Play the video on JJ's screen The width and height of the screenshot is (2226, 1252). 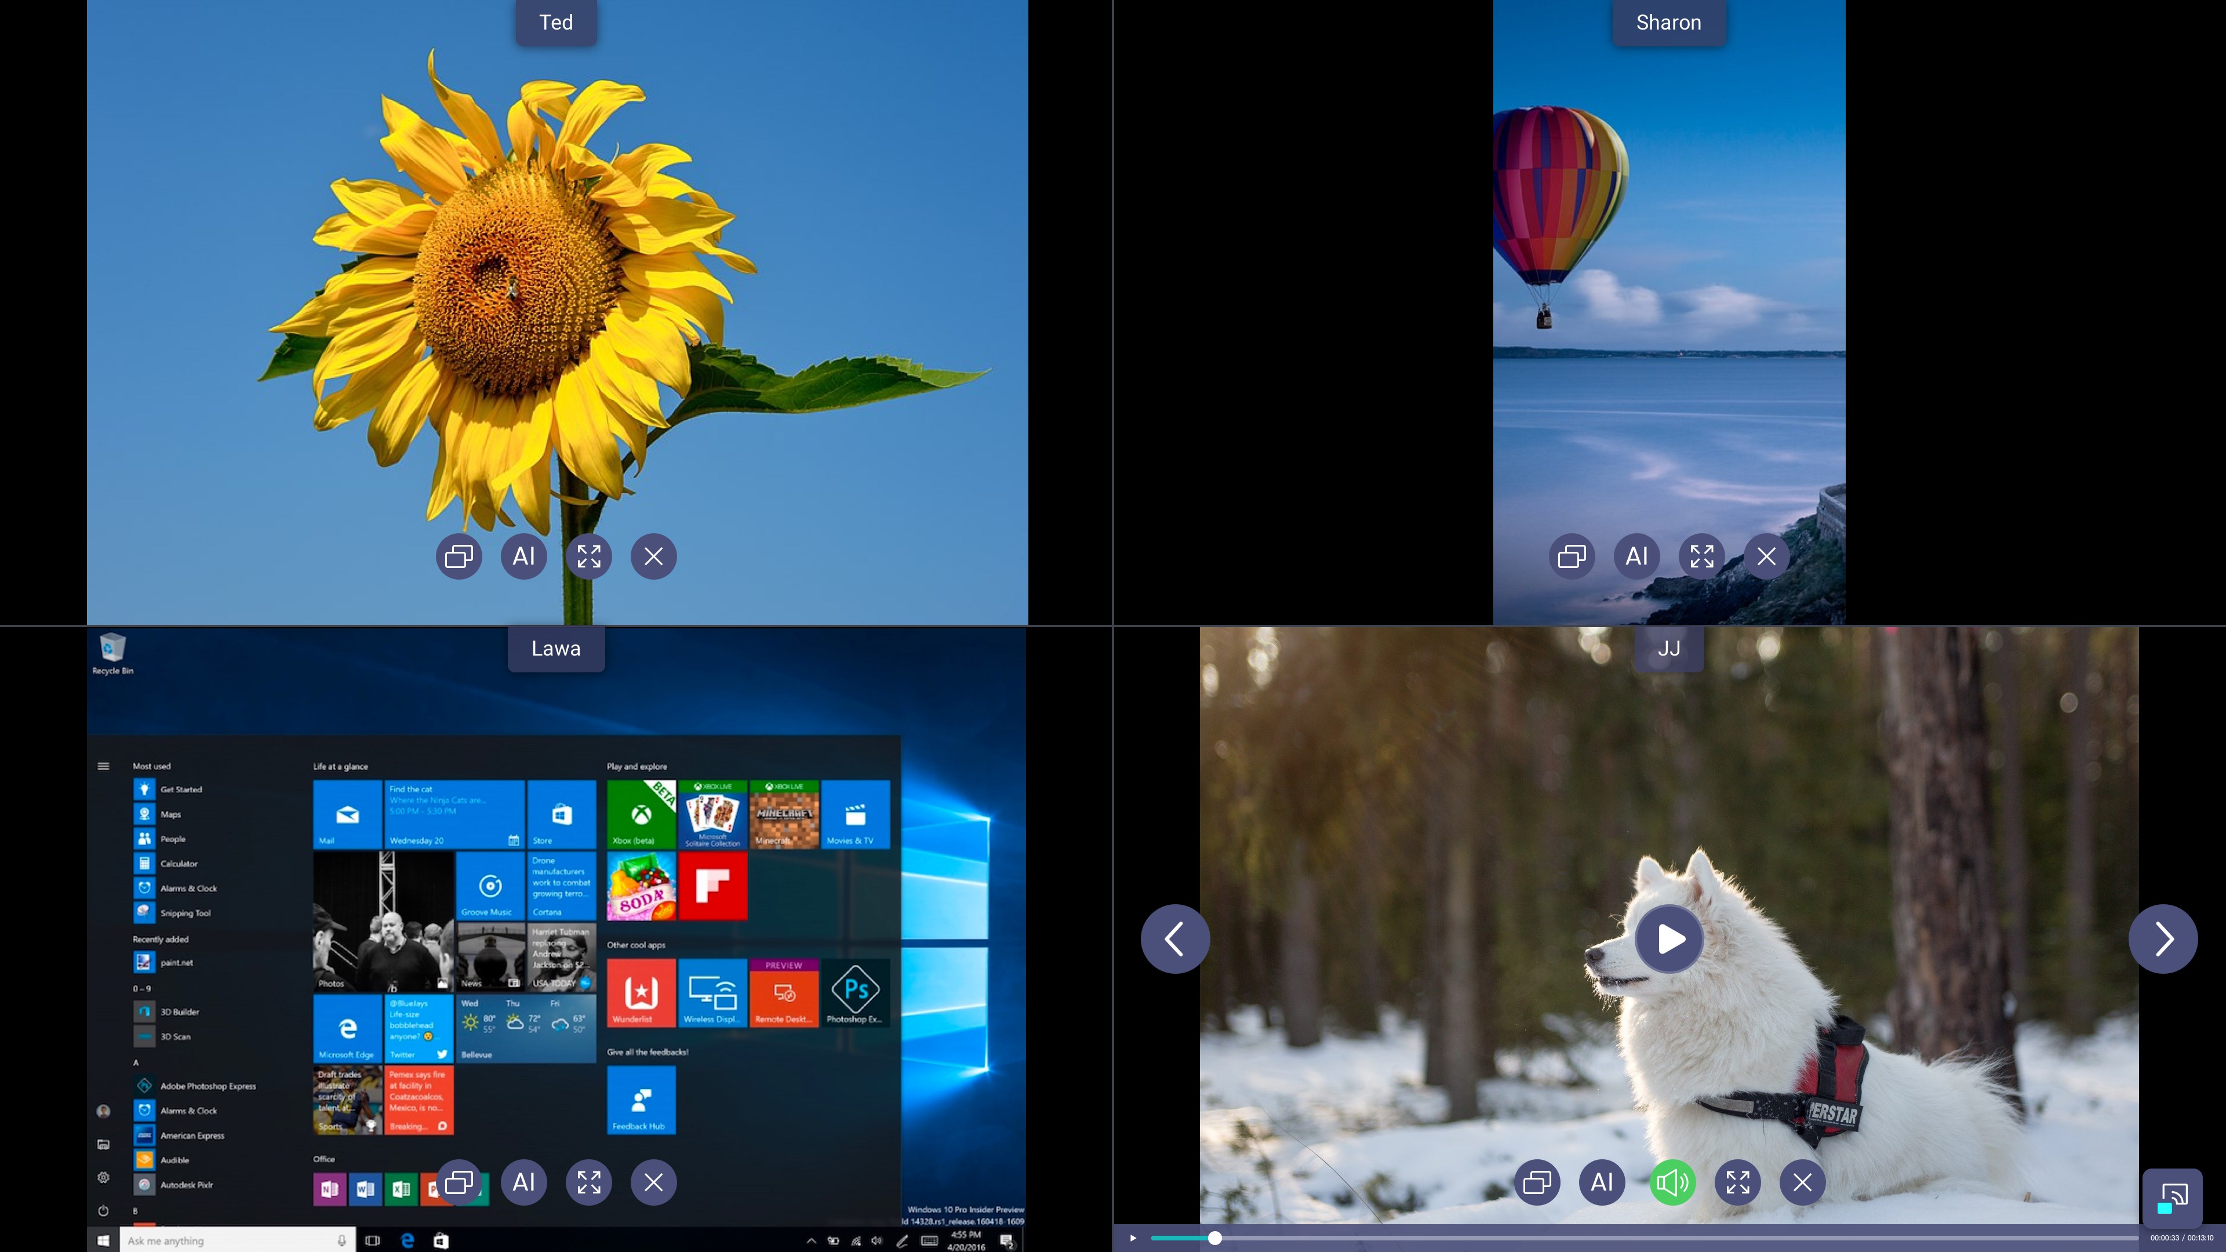click(1669, 938)
